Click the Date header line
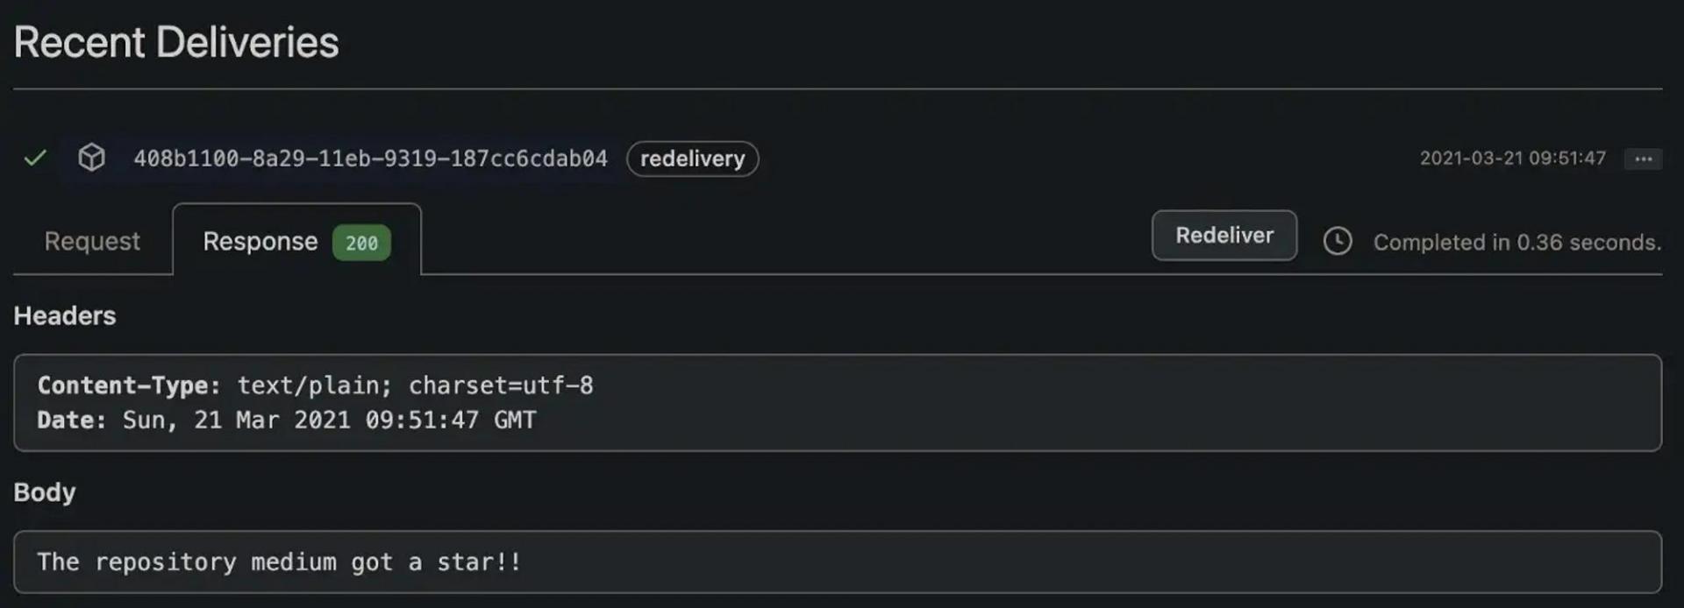The height and width of the screenshot is (608, 1684). [x=286, y=421]
